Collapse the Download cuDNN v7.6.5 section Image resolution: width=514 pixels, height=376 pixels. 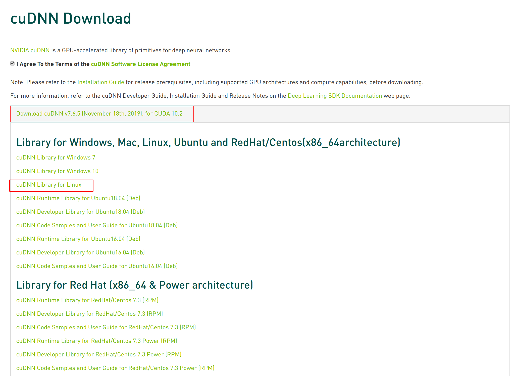99,114
